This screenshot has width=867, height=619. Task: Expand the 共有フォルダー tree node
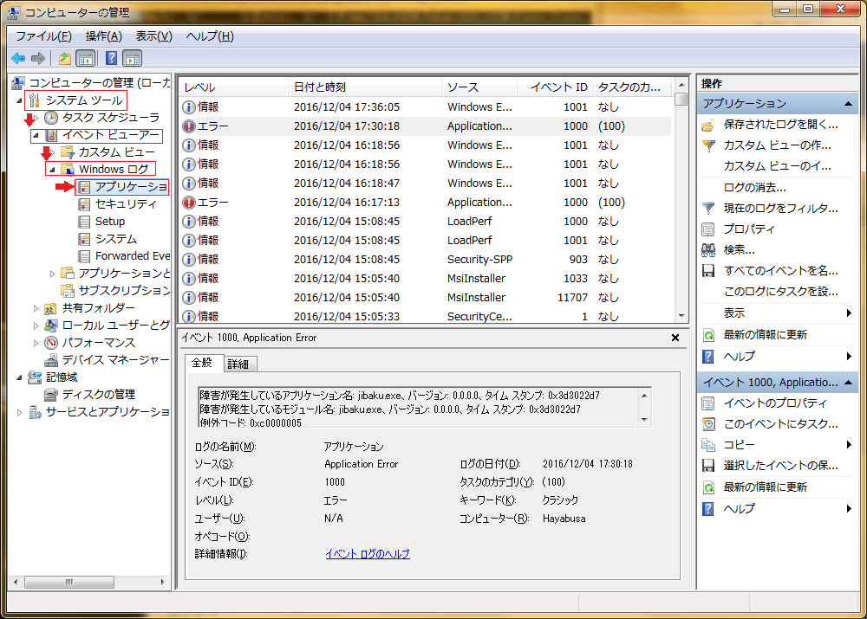tap(36, 308)
